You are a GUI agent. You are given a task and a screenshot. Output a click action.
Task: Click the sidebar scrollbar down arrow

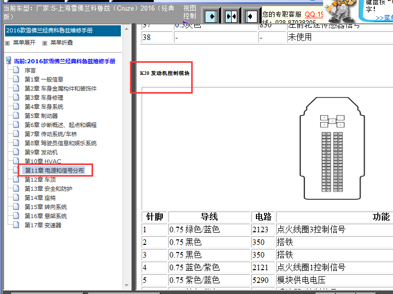[x=126, y=285]
